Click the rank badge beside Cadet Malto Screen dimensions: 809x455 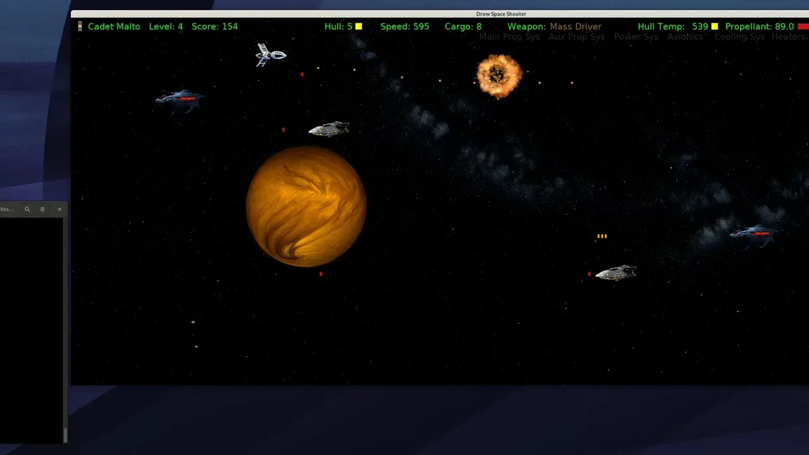[80, 27]
